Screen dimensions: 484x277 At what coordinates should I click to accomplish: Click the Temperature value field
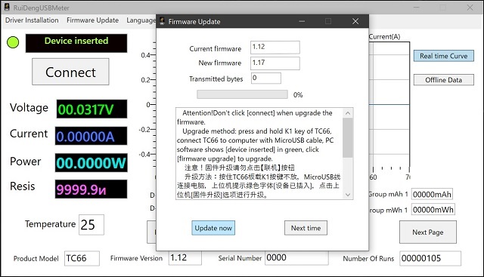click(x=92, y=225)
